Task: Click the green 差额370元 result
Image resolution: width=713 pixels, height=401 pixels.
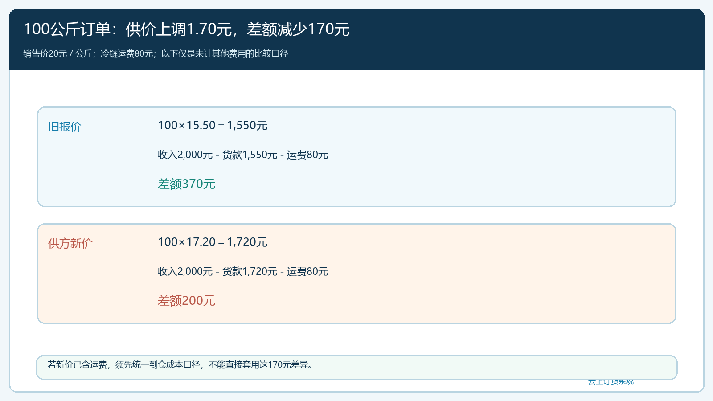Action: (x=186, y=184)
